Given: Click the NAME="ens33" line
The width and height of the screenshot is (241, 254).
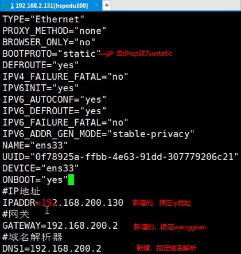Looking at the screenshot, I should (x=35, y=146).
